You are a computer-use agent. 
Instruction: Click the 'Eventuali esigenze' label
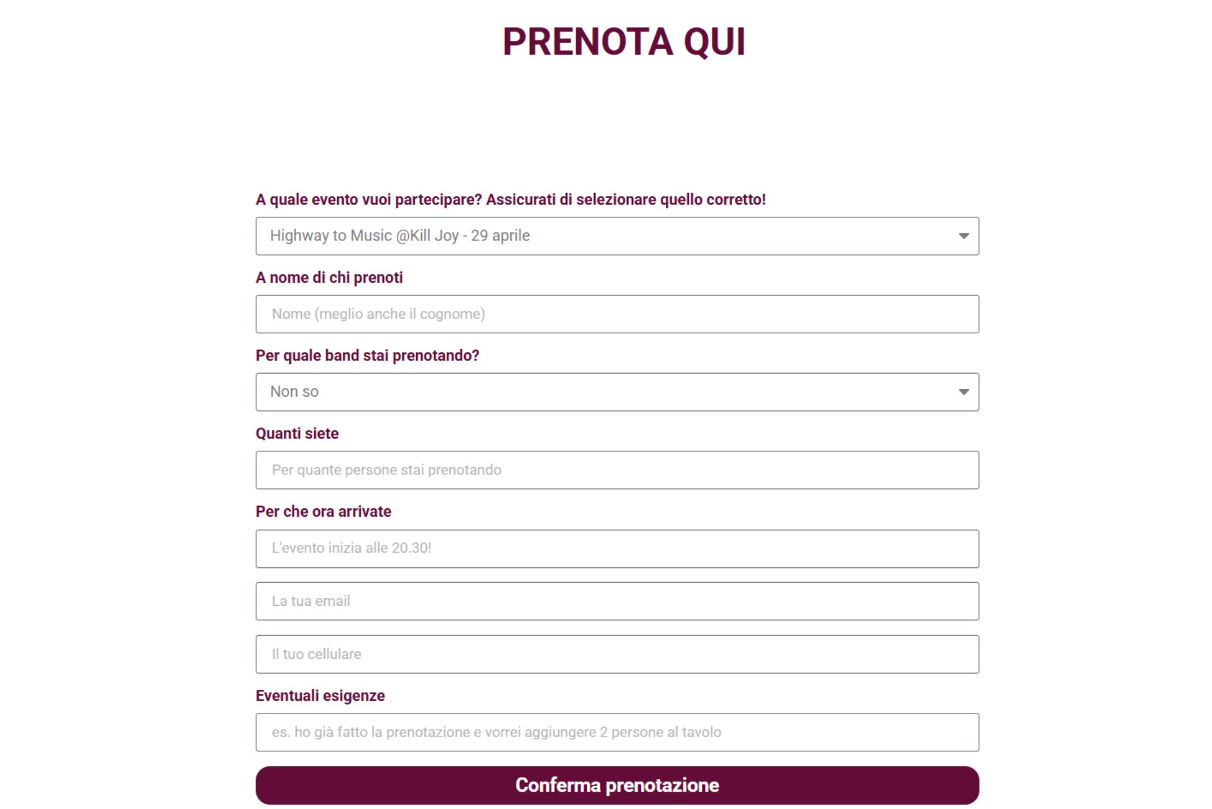point(320,696)
